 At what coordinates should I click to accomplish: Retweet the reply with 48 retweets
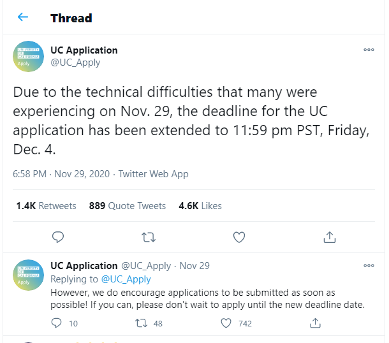(x=141, y=323)
